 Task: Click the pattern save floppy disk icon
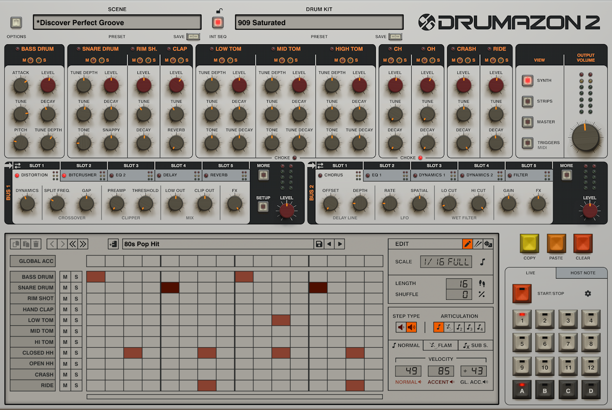pyautogui.click(x=319, y=244)
